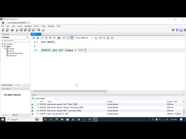
Task: Create new function toolbar icon
Action: 34,30
